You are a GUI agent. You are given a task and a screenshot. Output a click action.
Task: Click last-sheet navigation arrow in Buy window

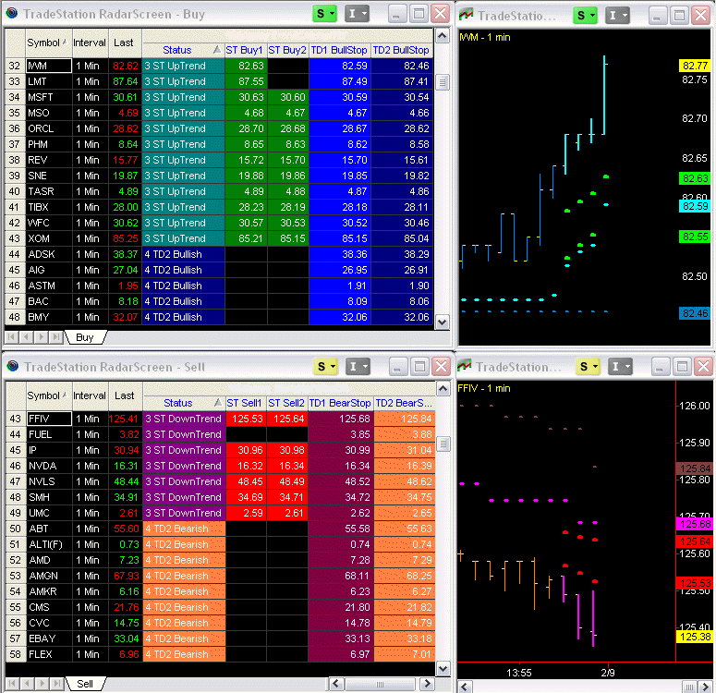[55, 337]
